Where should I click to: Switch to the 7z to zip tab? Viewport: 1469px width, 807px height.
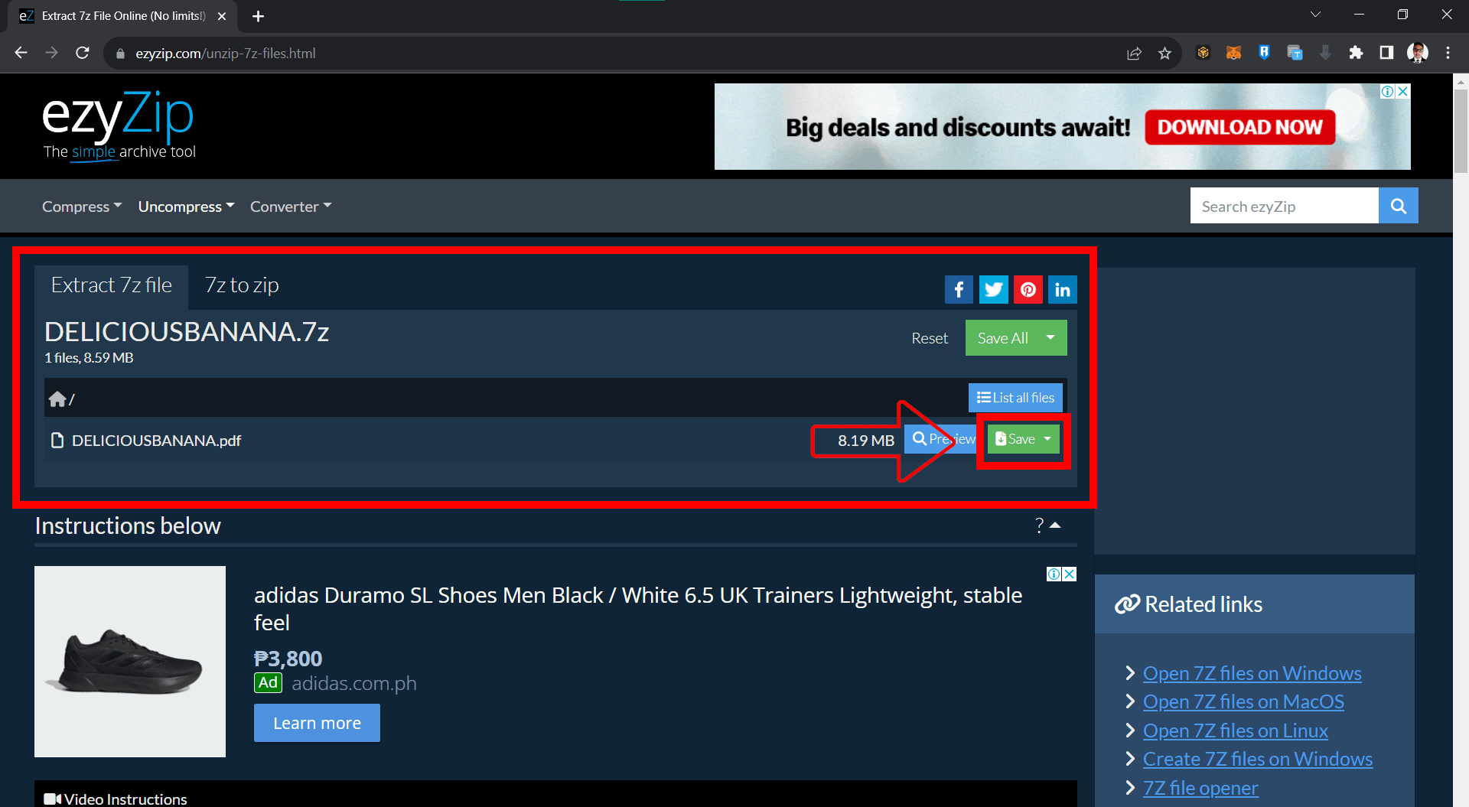(x=242, y=285)
